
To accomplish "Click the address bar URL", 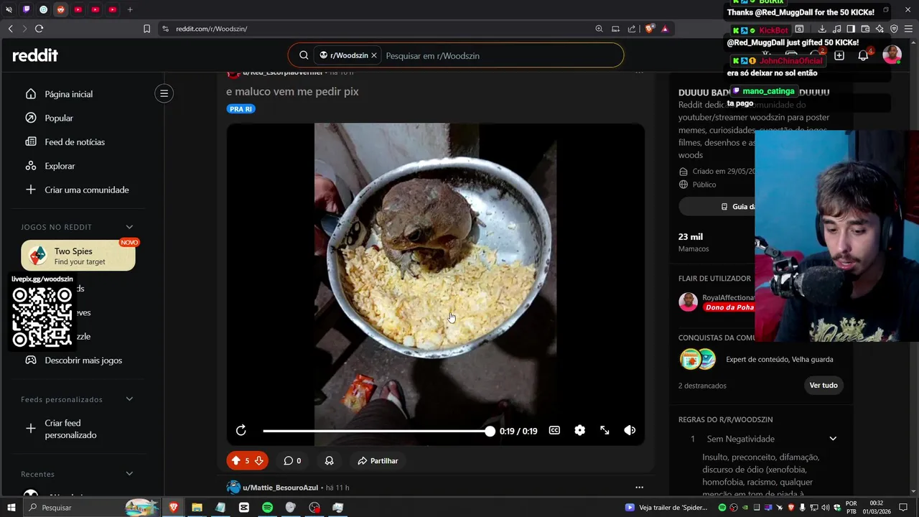I will [211, 29].
